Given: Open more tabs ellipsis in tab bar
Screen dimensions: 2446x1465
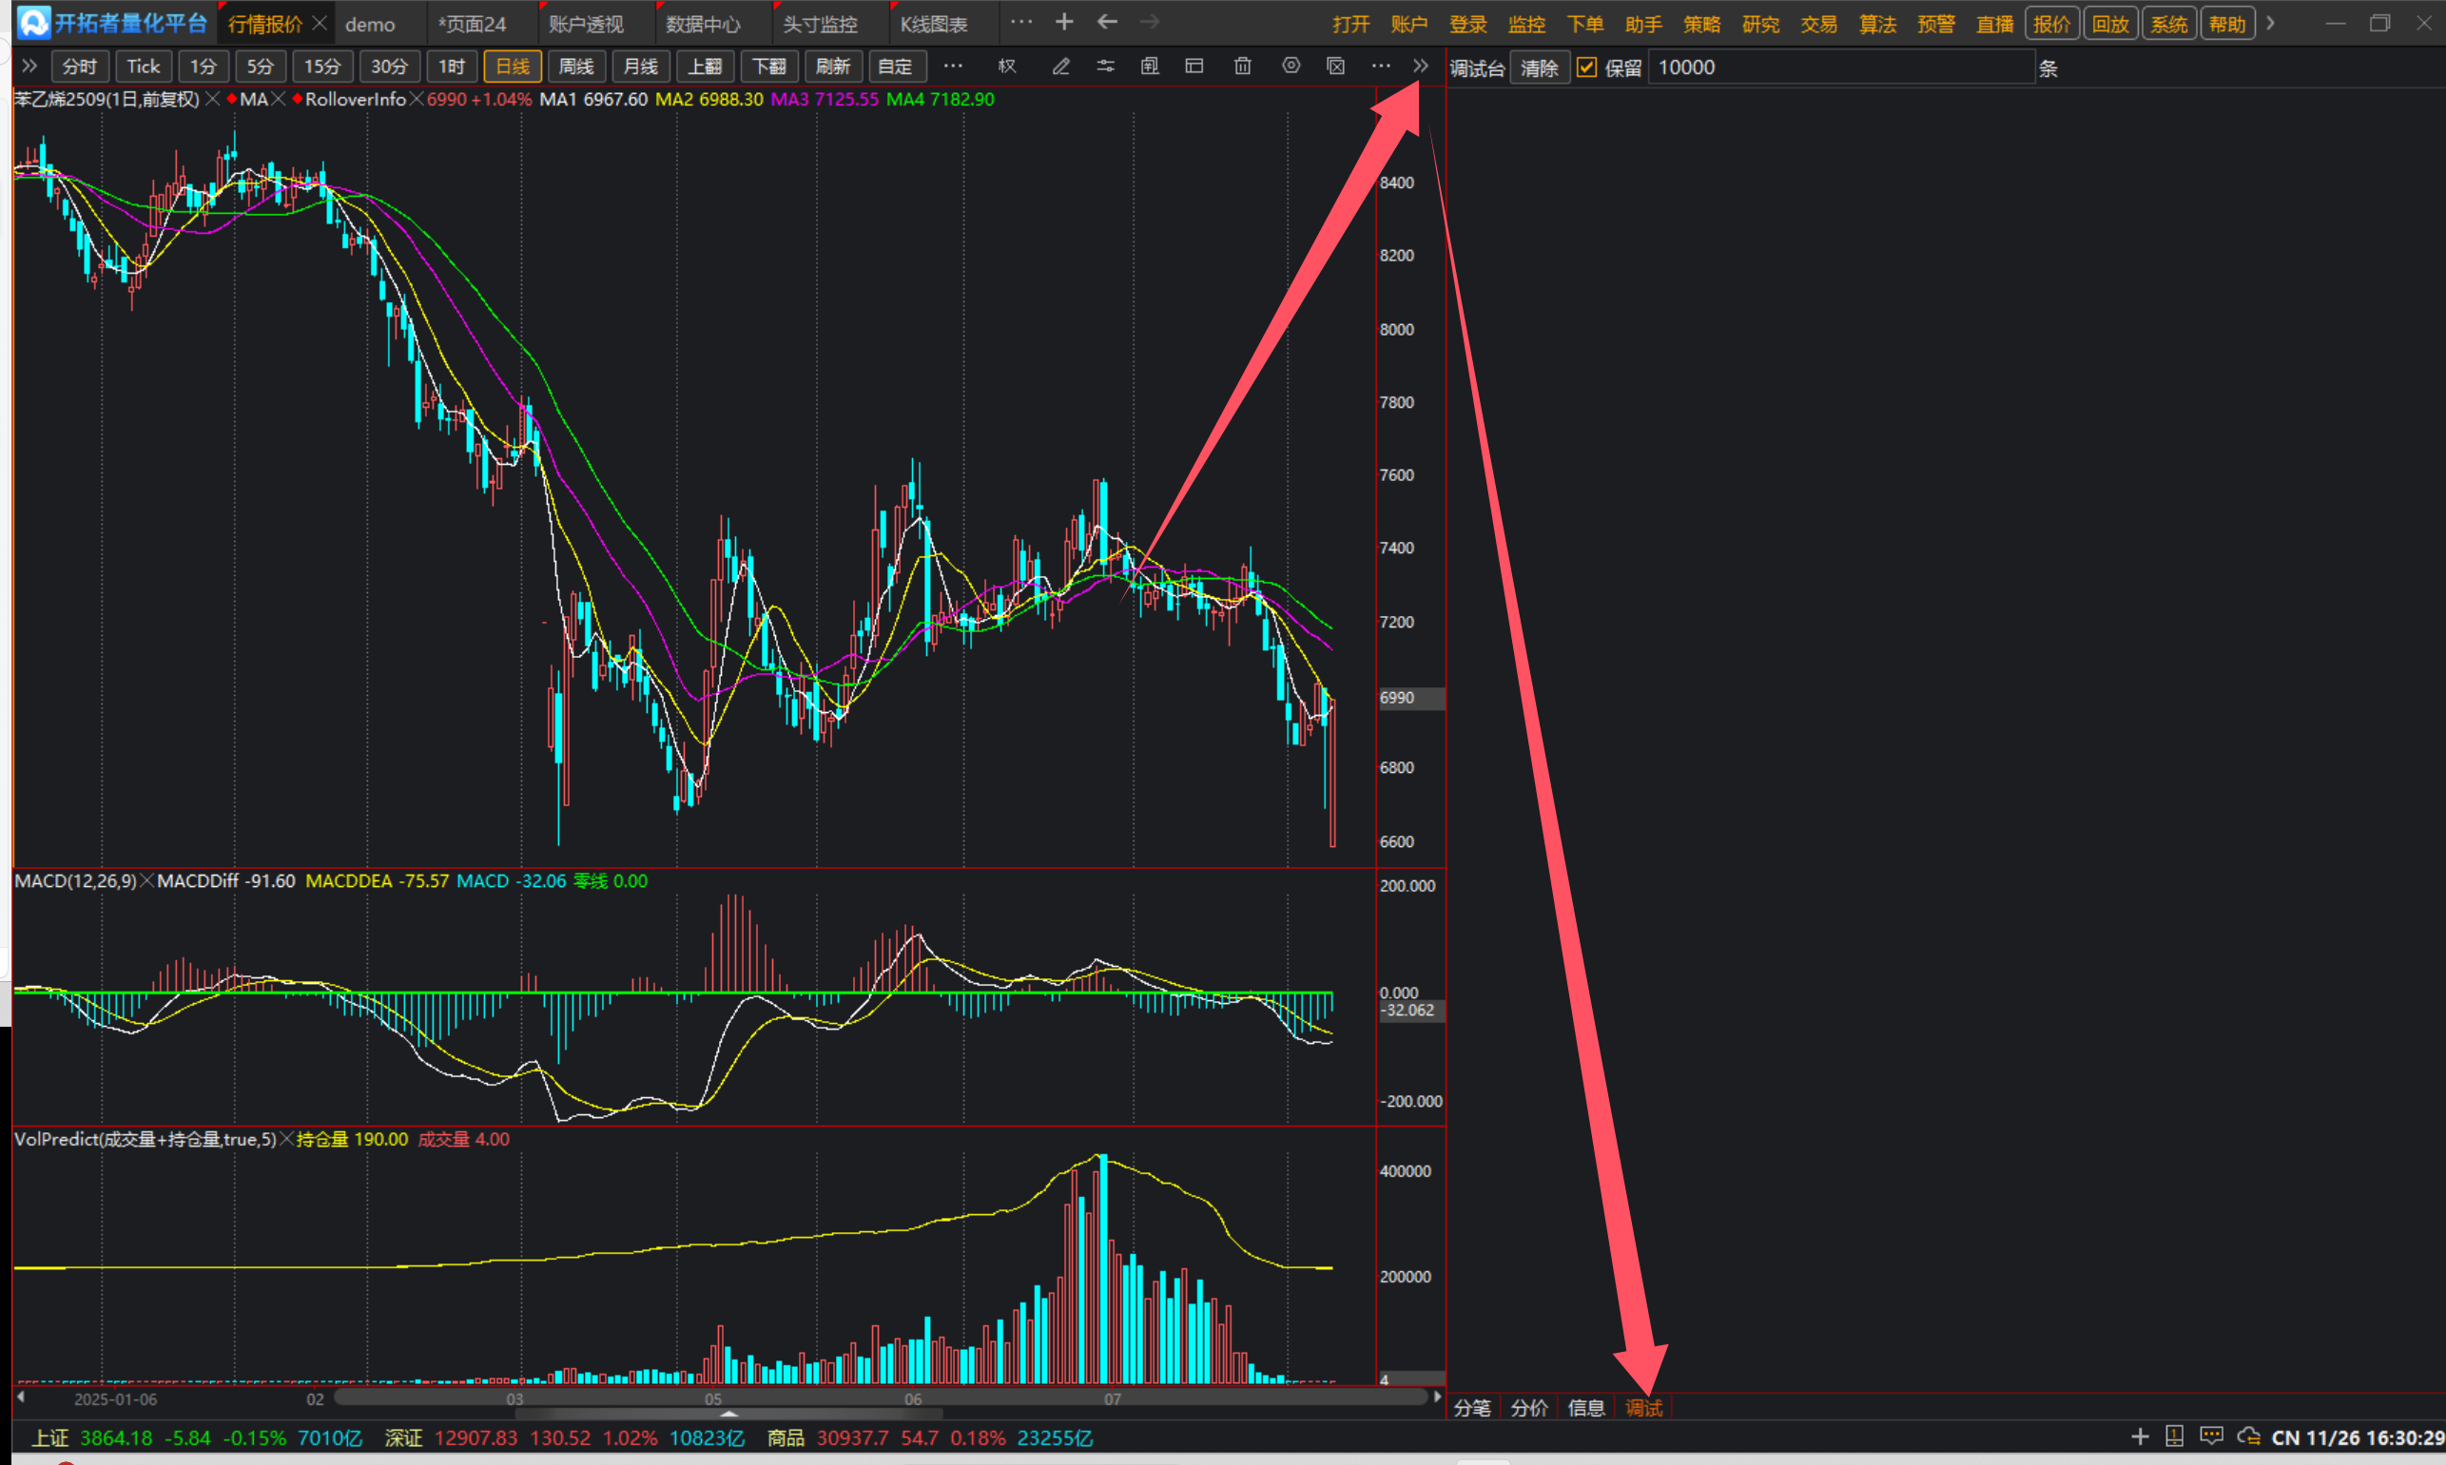Looking at the screenshot, I should pyautogui.click(x=1021, y=22).
